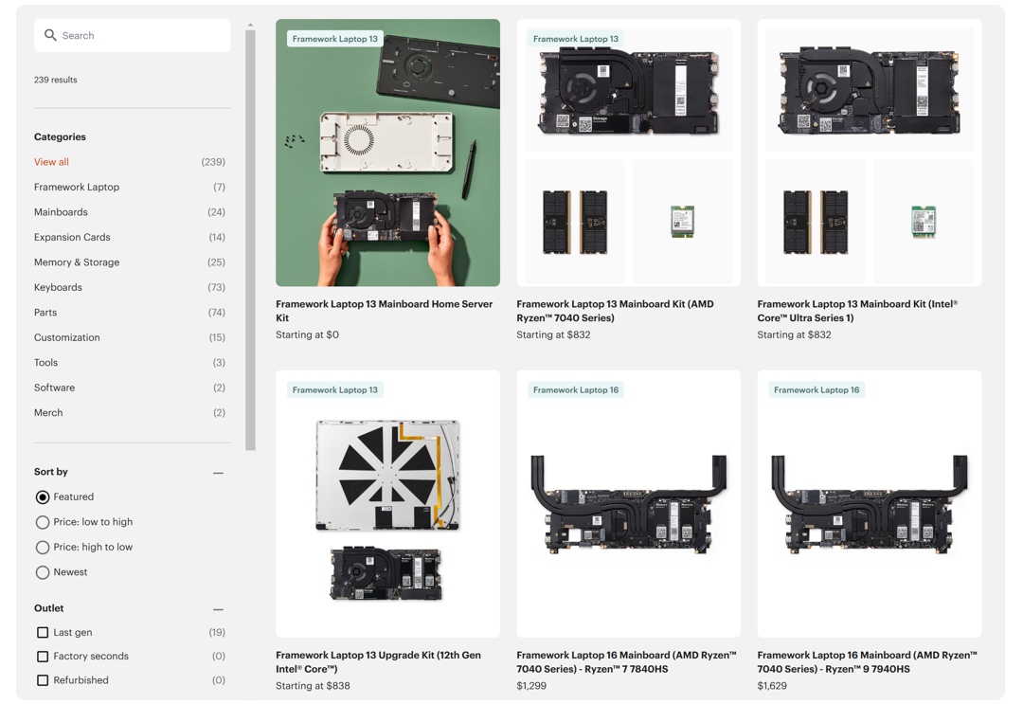Click Framework Laptop 13 tag on Upgrade Kit
Screen dimensions: 1023x704
(x=334, y=390)
